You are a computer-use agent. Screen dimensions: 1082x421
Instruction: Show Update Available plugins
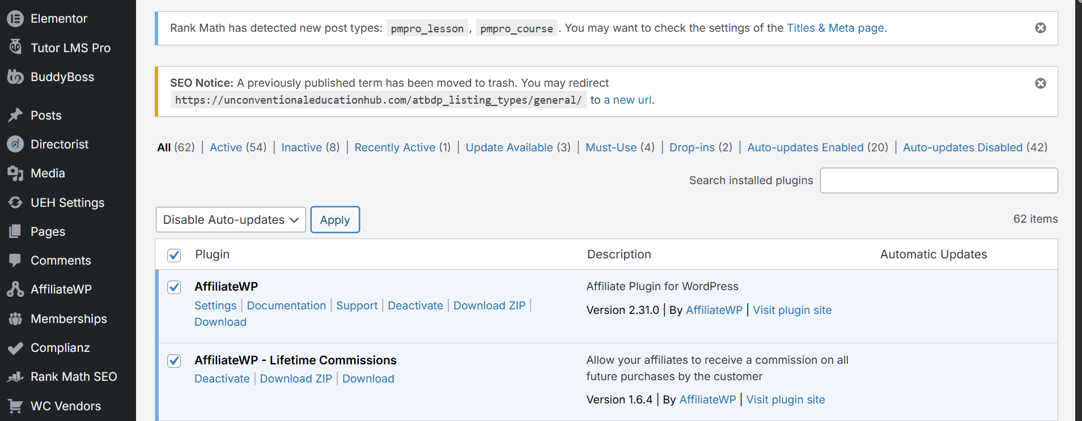tap(509, 147)
